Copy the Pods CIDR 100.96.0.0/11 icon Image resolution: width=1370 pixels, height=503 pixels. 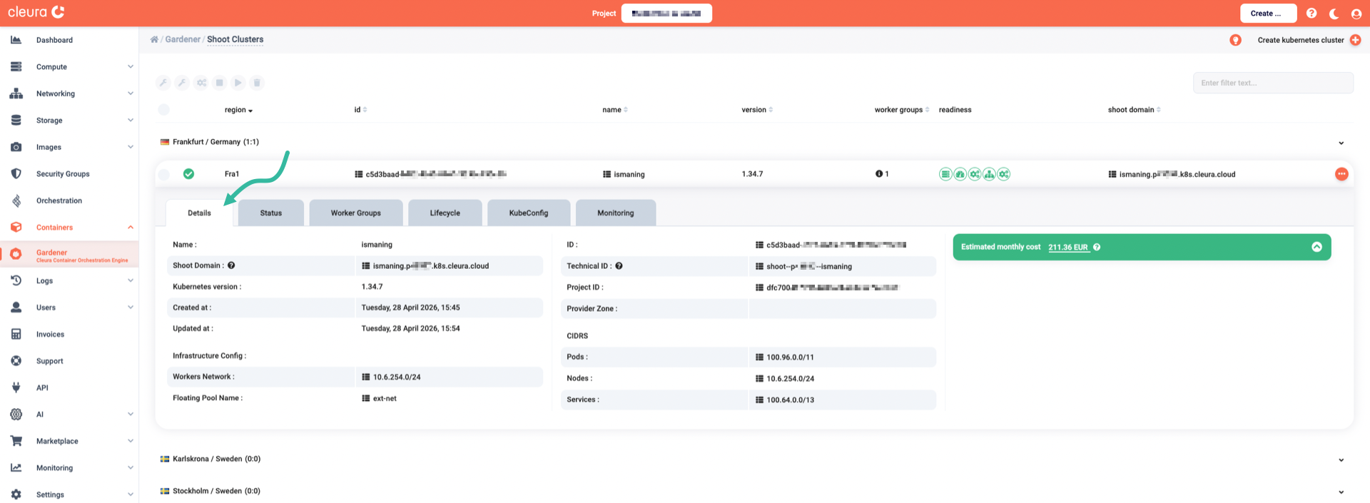[x=759, y=357]
